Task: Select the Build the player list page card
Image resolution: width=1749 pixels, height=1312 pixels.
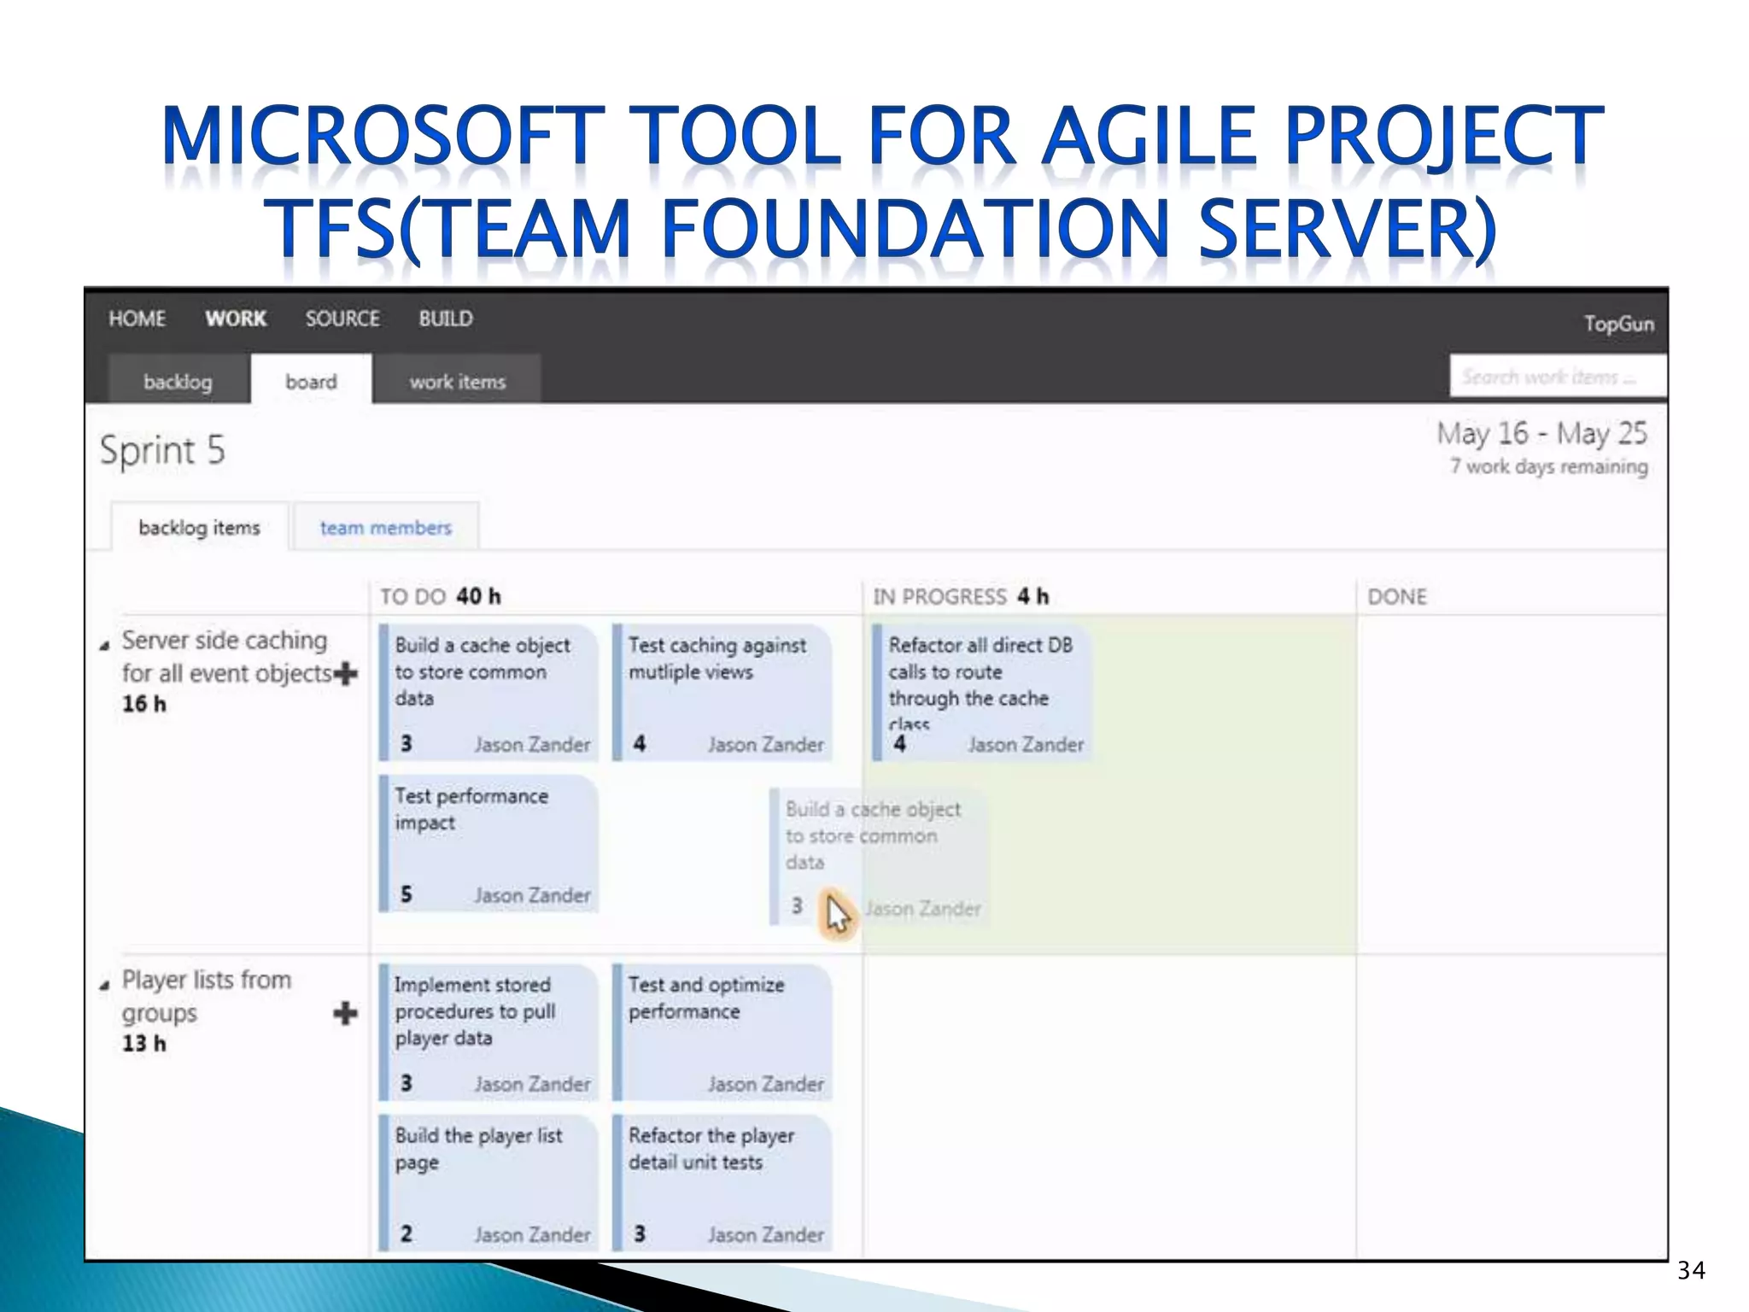Action: click(488, 1183)
